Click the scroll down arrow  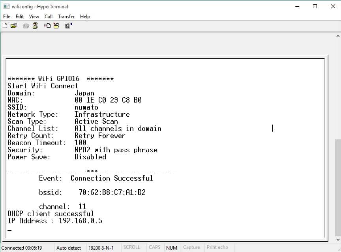point(337,239)
